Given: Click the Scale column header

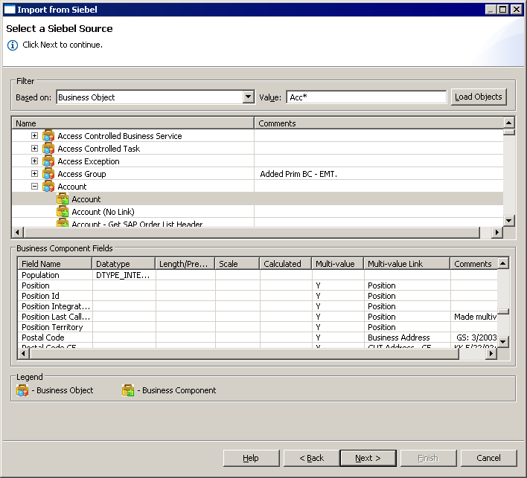Looking at the screenshot, I should tap(237, 264).
